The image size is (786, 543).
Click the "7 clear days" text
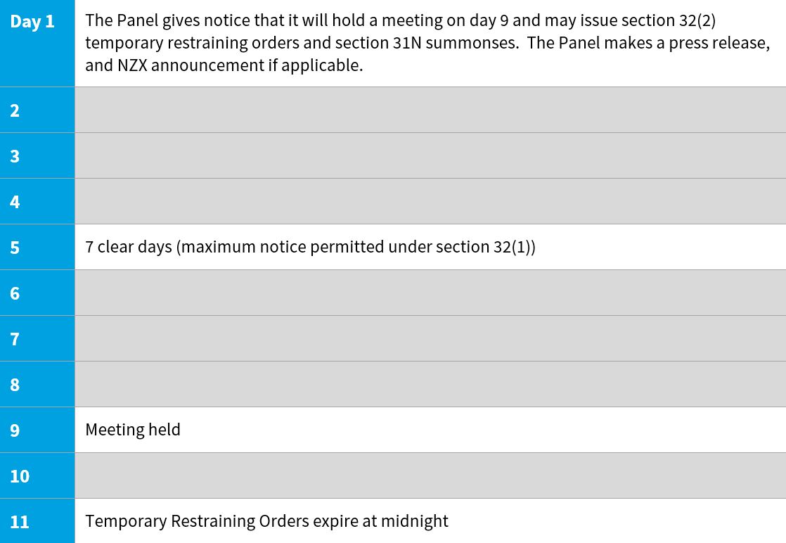point(310,248)
